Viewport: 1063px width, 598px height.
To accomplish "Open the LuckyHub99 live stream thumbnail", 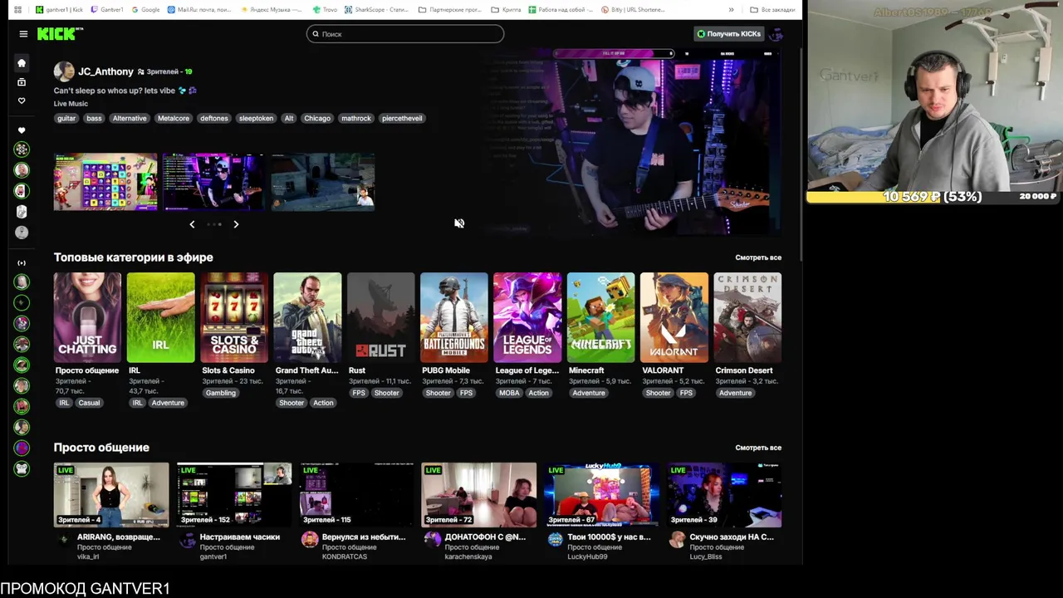I will click(x=602, y=495).
